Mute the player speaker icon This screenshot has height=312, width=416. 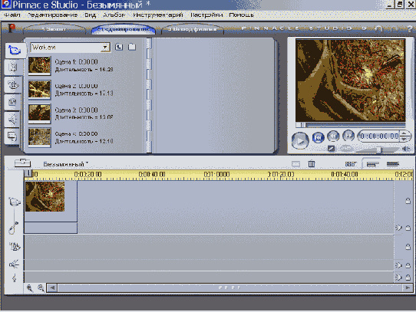point(407,149)
